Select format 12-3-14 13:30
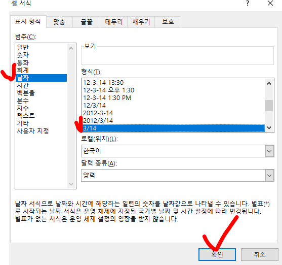Image resolution: width=282 pixels, height=265 pixels. coord(174,83)
